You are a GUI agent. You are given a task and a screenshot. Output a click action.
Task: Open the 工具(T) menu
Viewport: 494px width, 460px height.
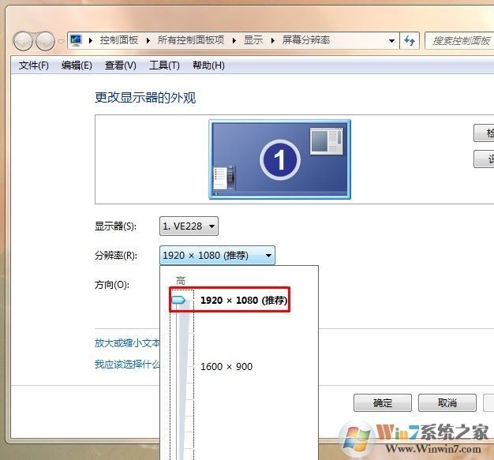[x=164, y=65]
